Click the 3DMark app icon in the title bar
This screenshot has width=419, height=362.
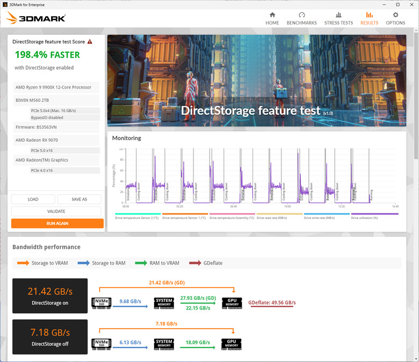[x=5, y=4]
